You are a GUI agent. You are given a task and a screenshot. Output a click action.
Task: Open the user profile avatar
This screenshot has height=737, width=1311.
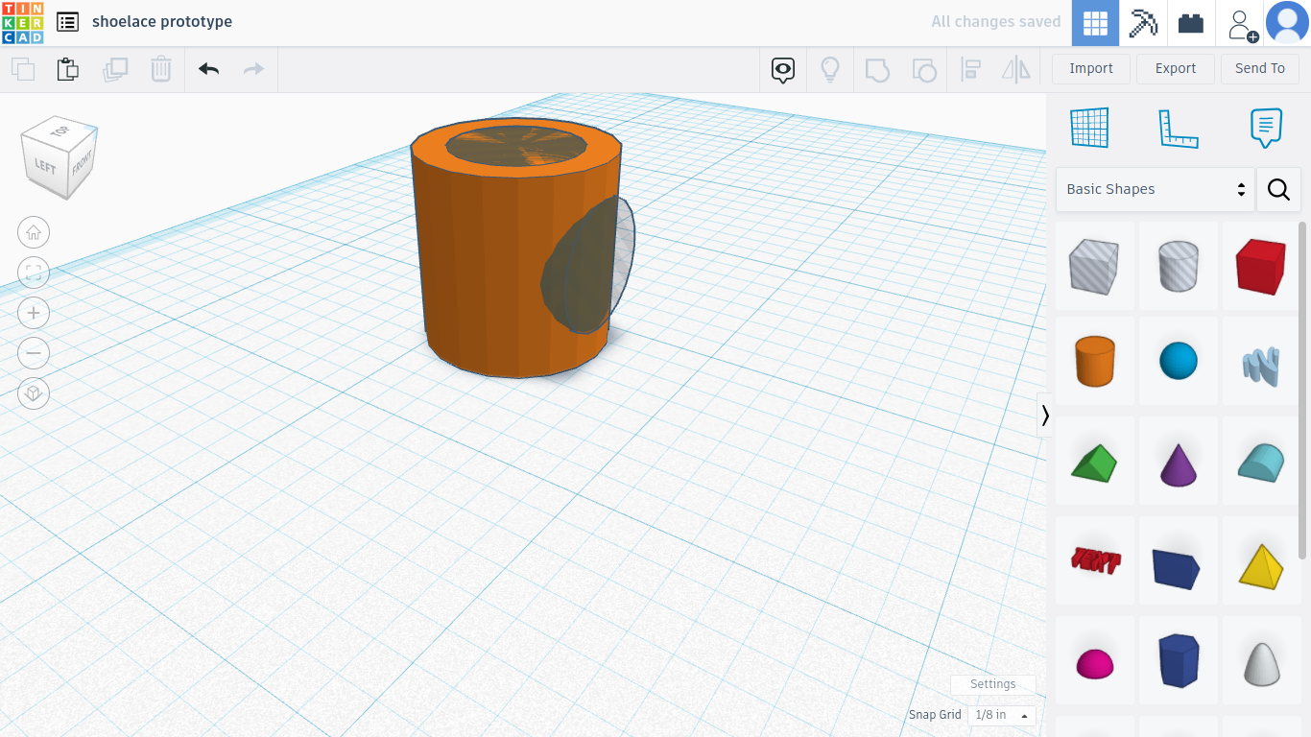click(1287, 23)
